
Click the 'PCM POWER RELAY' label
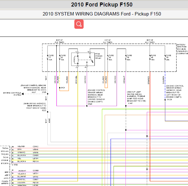click(x=99, y=56)
